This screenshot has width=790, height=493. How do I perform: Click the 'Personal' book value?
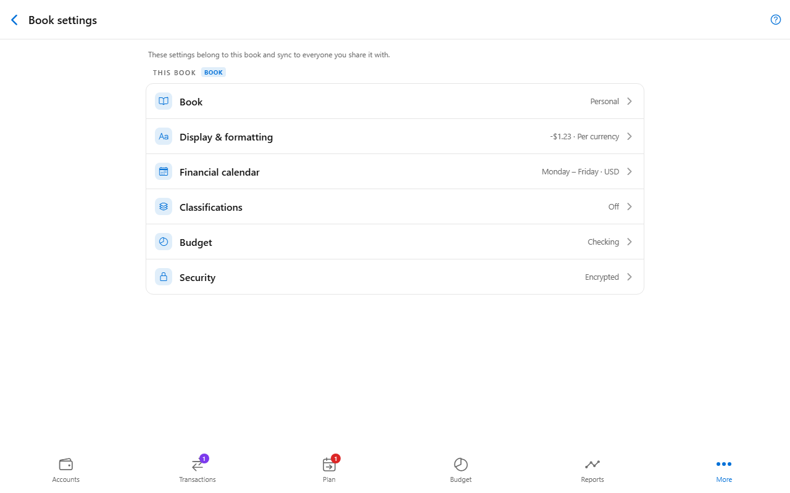point(605,101)
